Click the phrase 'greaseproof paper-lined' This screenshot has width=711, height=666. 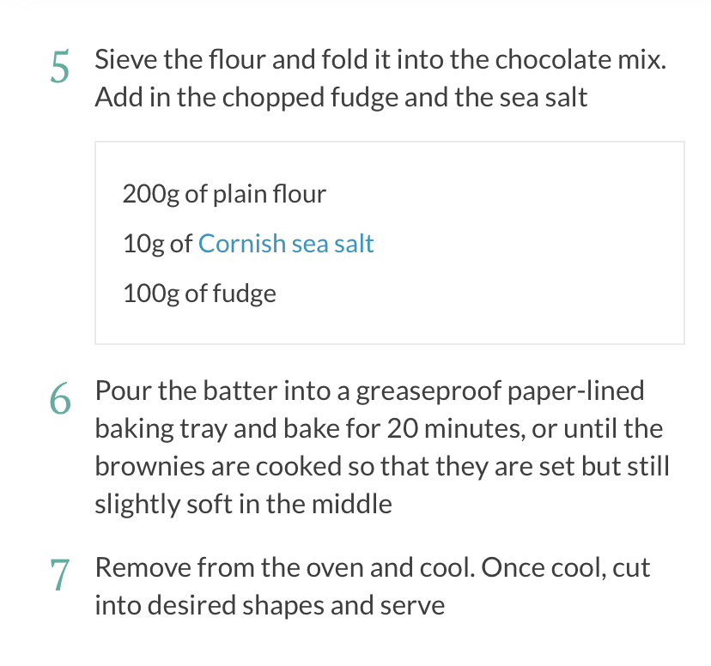(x=500, y=391)
